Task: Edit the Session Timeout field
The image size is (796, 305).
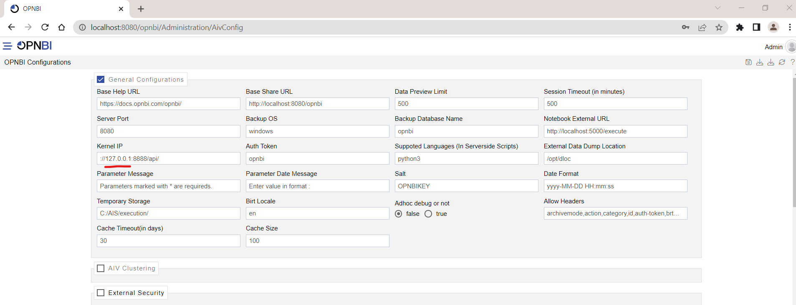Action: click(x=616, y=104)
